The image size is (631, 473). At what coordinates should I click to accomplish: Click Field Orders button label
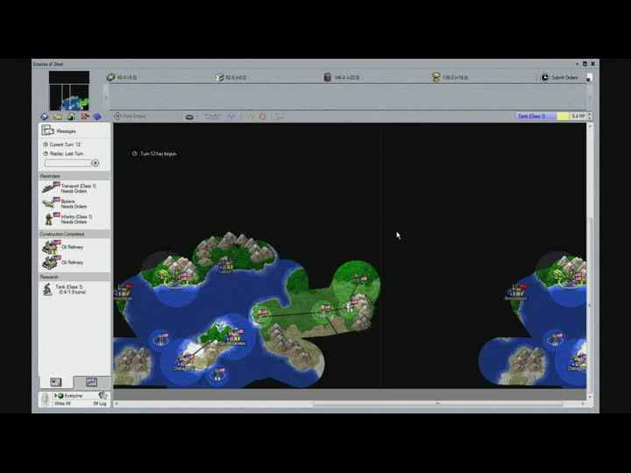click(x=134, y=116)
